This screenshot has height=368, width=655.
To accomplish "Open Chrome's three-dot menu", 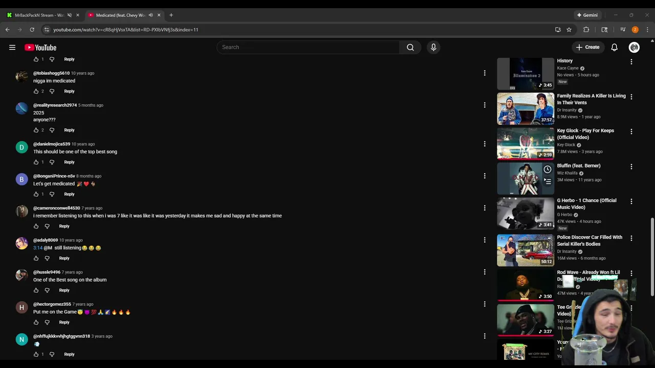I will coord(647,30).
